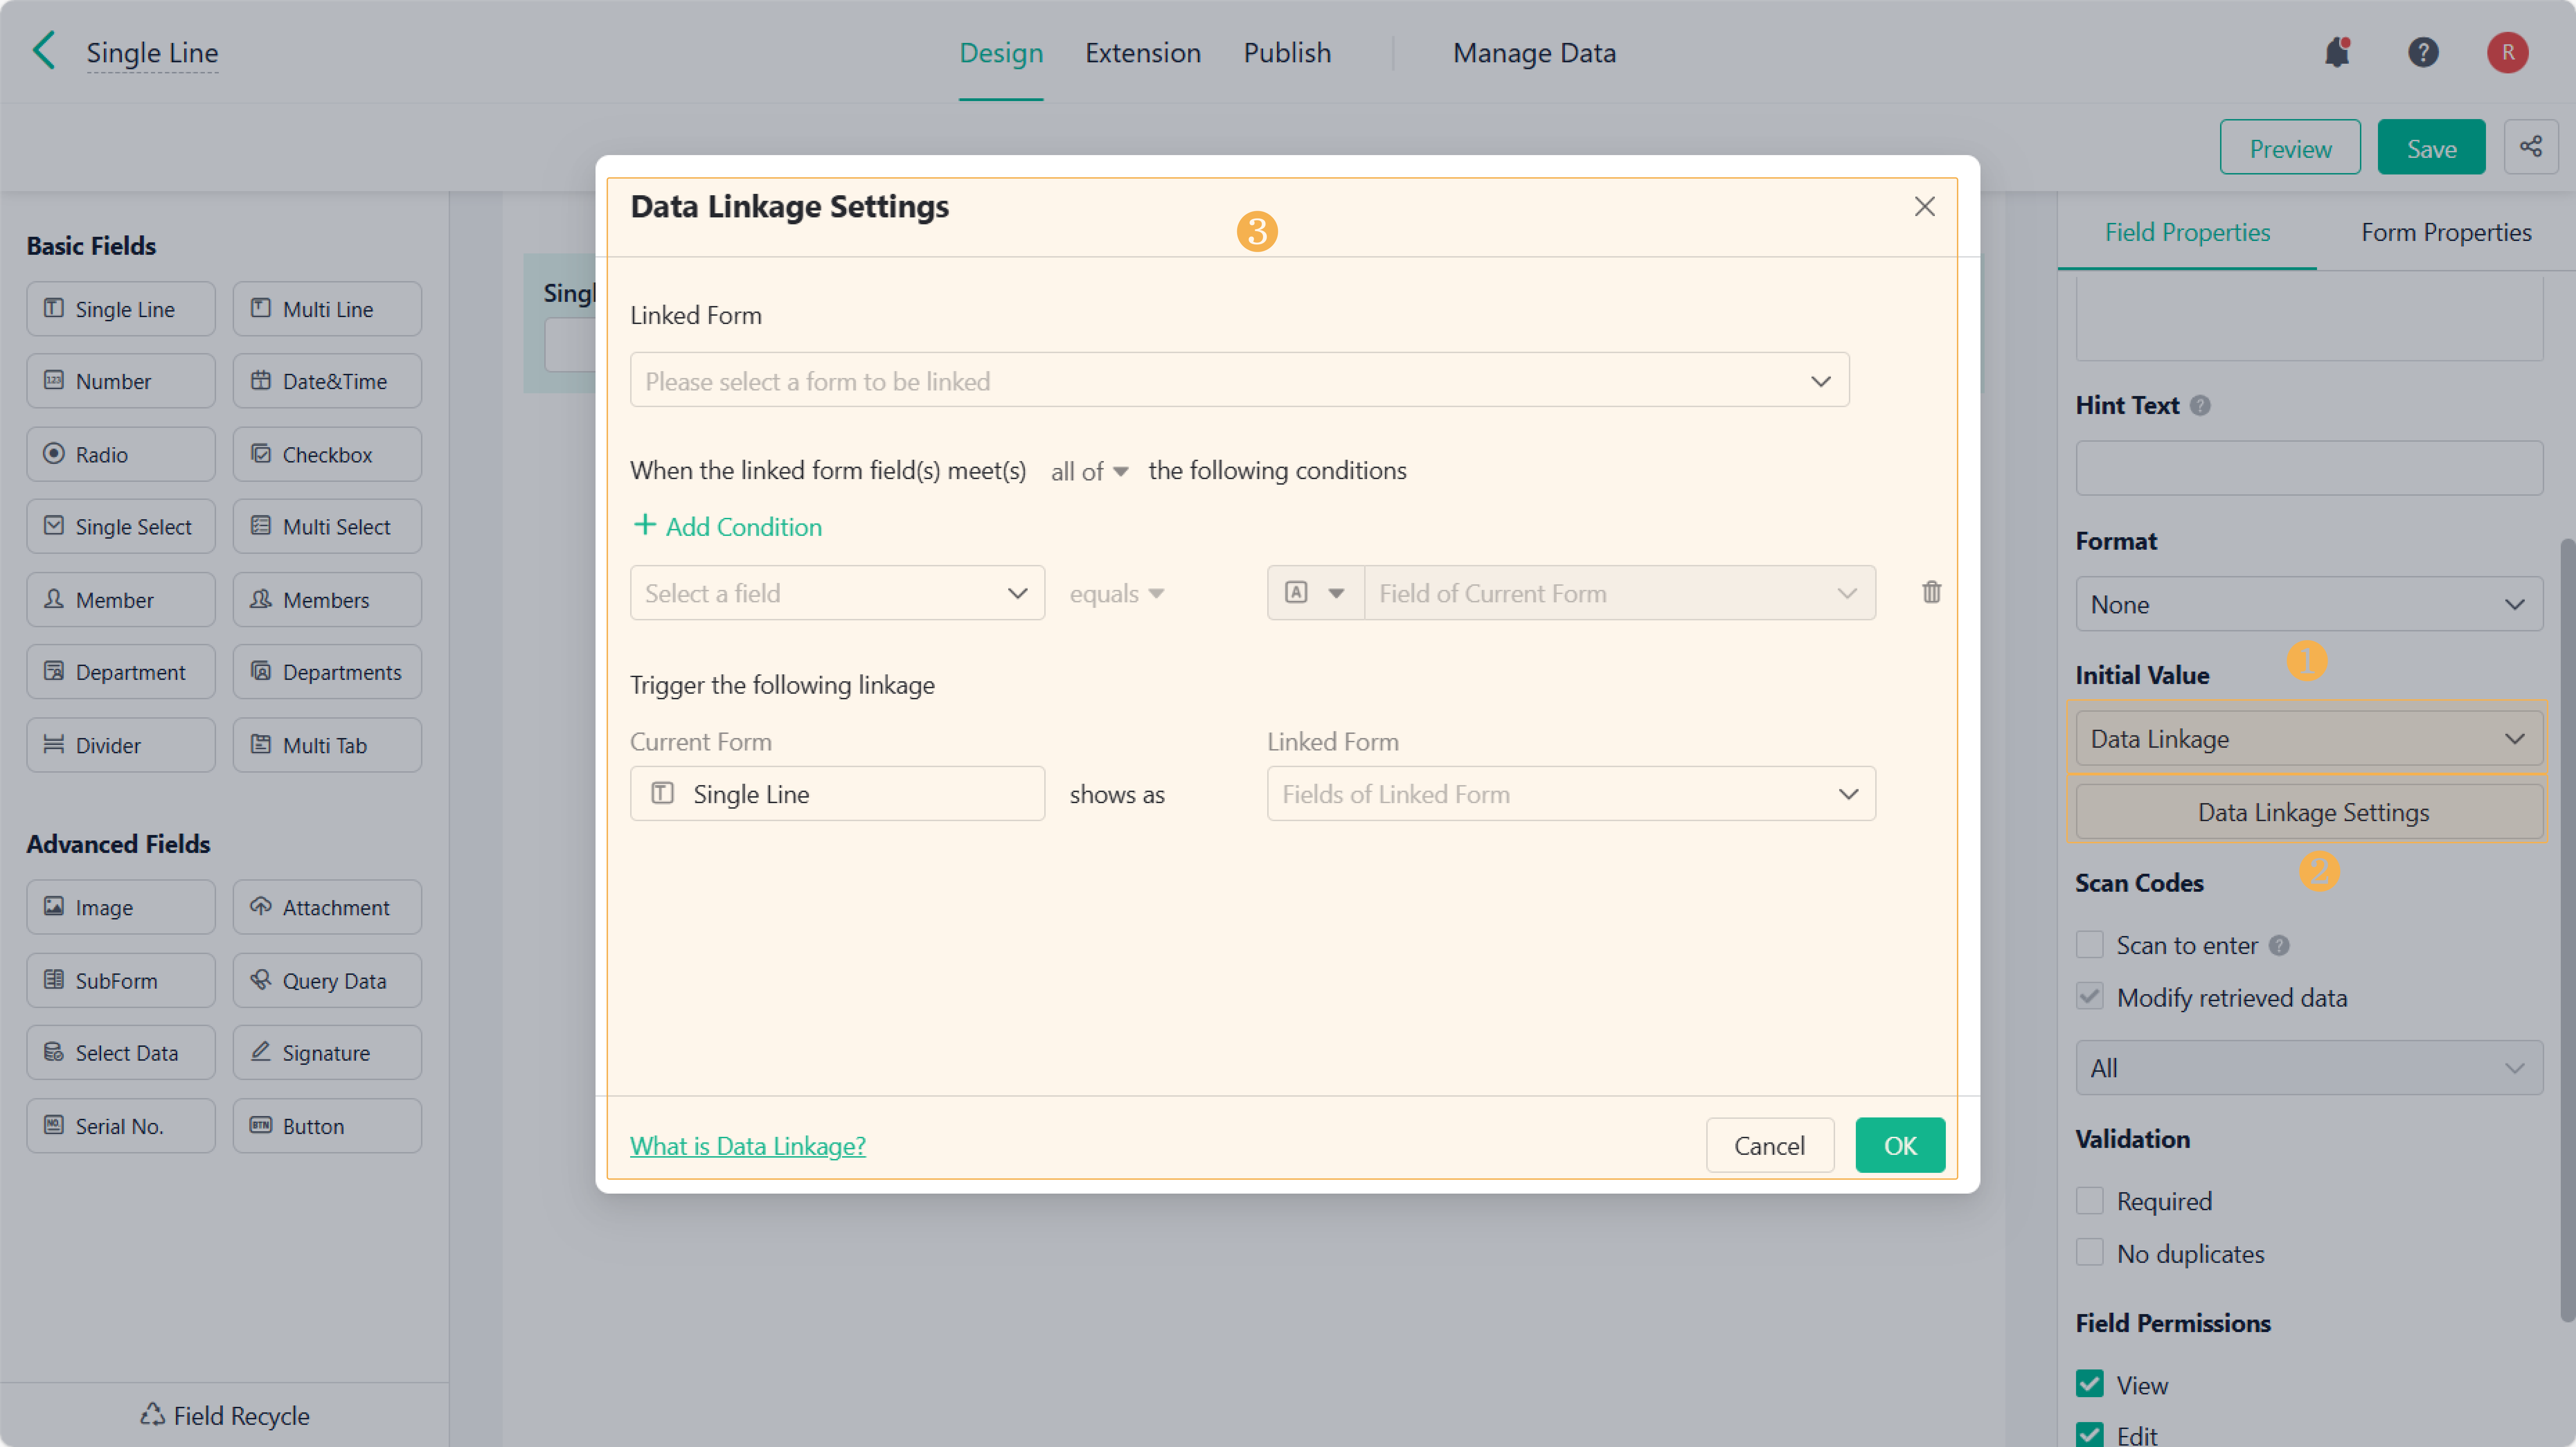Click the back arrow icon
Screen dimensions: 2576x1447
pyautogui.click(x=44, y=50)
